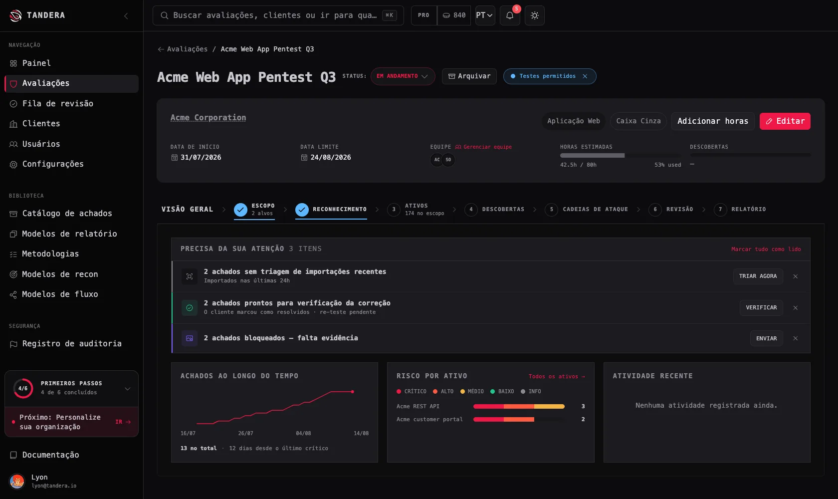Go to Fila de revisão
This screenshot has height=499, width=838.
(x=71, y=104)
